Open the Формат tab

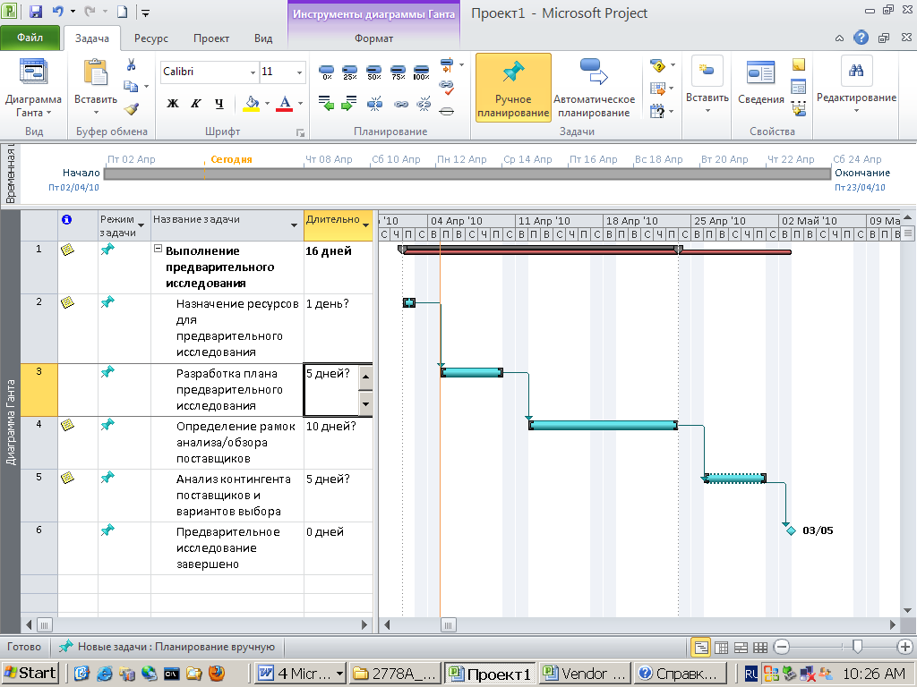(x=373, y=38)
